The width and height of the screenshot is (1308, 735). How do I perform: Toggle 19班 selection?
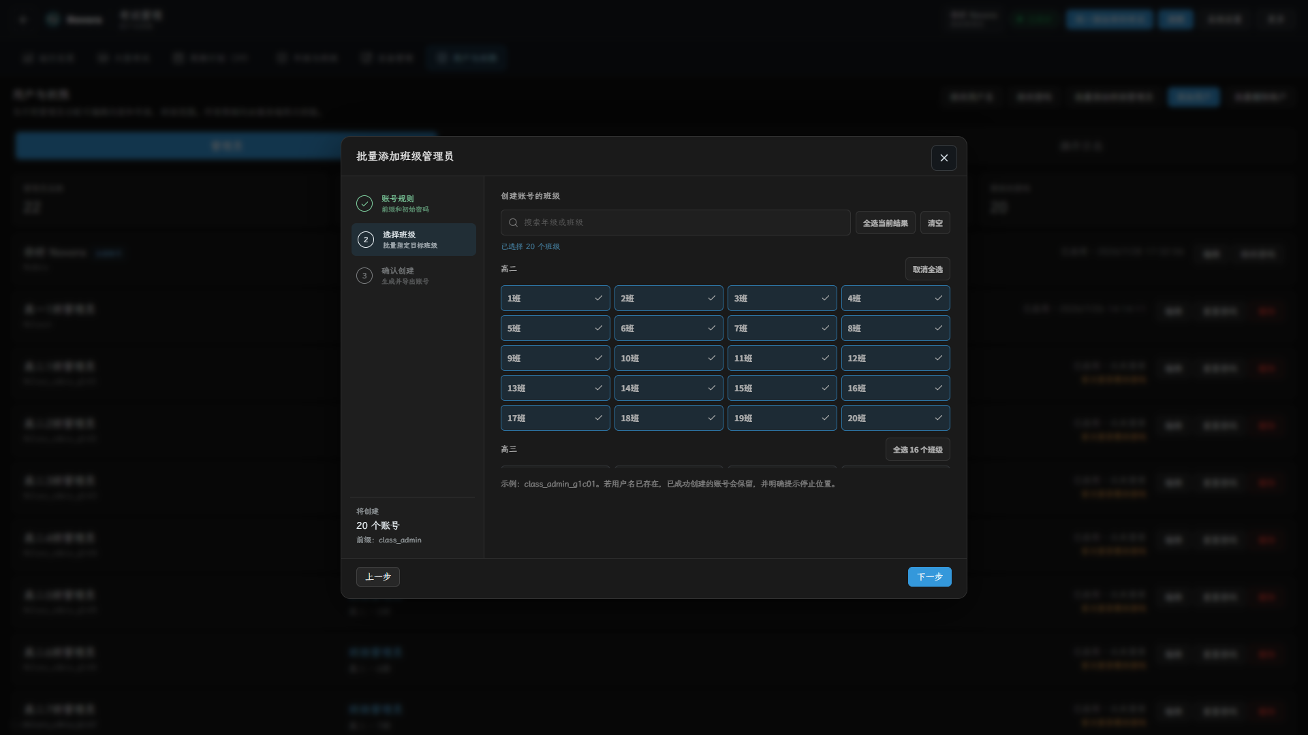point(782,418)
